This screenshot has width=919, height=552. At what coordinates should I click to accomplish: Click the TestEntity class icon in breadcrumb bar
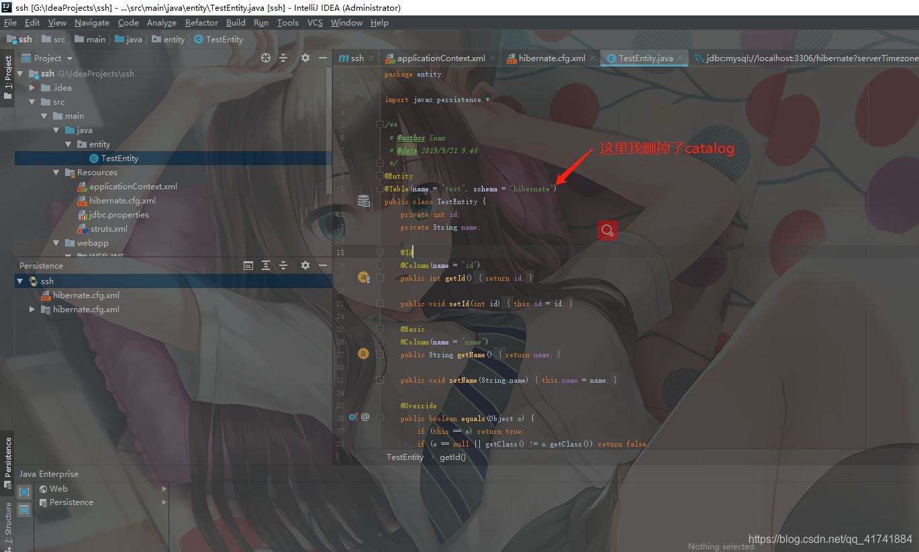click(199, 39)
